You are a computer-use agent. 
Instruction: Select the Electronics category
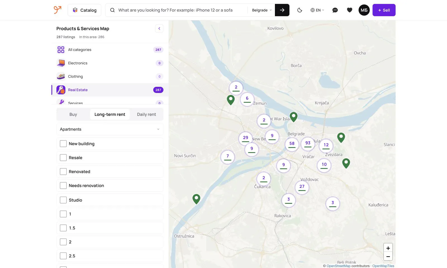110,63
